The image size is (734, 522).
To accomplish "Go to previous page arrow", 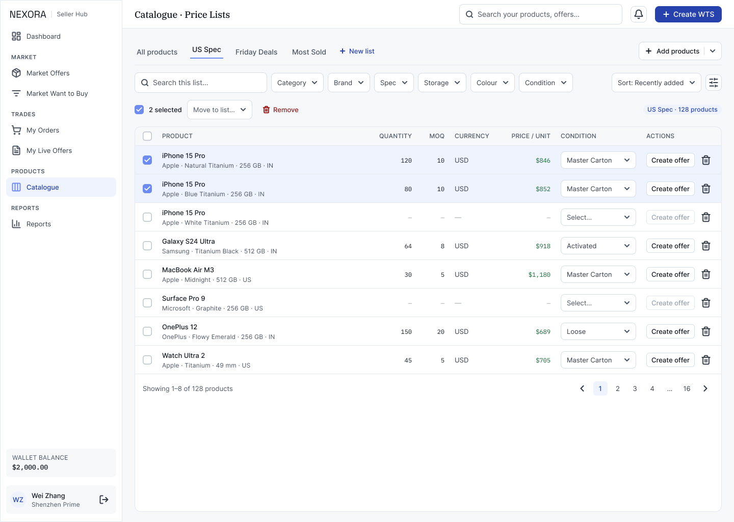I will tap(582, 388).
